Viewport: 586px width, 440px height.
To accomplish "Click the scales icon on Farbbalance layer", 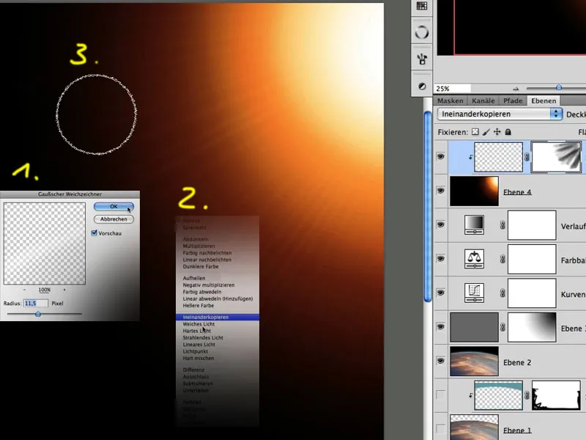I will click(474, 259).
